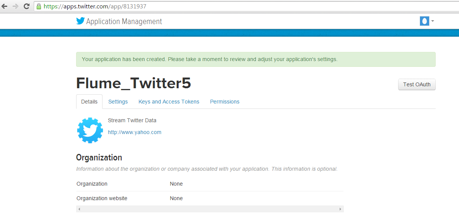
Task: Expand the account dropdown arrow
Action: coord(433,21)
